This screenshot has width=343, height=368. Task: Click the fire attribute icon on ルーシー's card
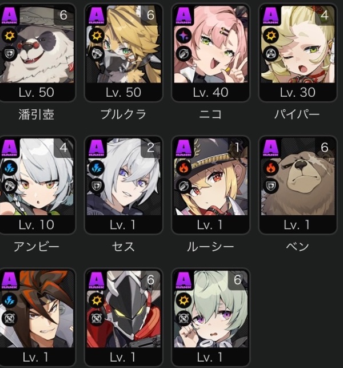(184, 168)
